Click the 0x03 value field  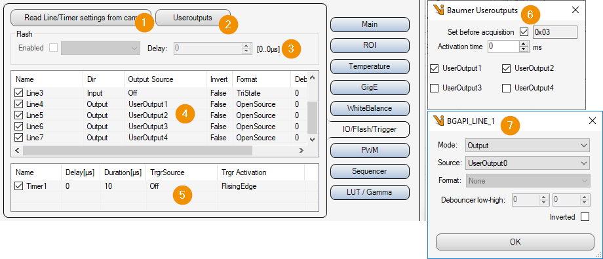[x=555, y=32]
